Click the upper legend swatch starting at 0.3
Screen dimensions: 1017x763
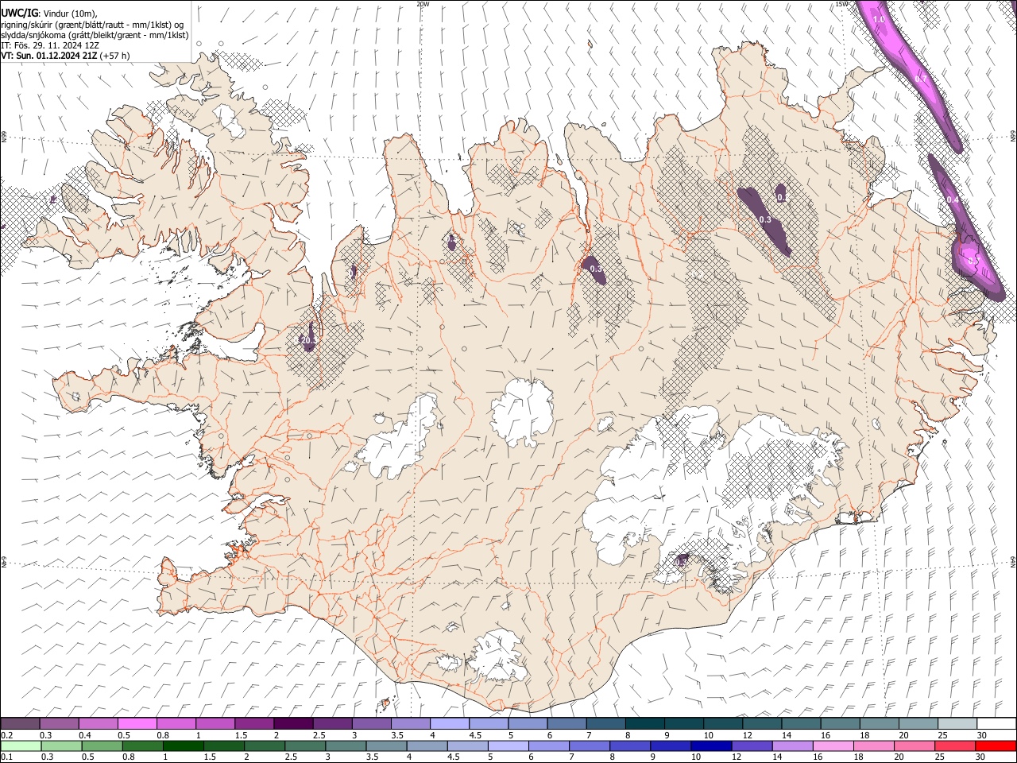(60, 723)
